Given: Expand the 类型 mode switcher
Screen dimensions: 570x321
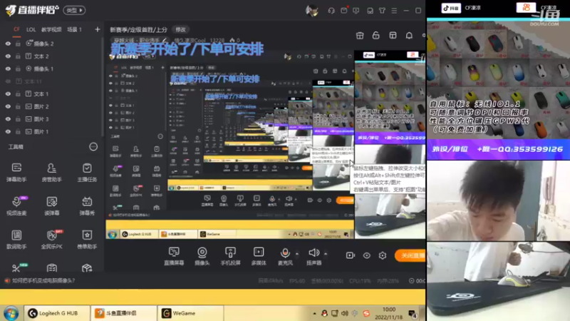Looking at the screenshot, I should tap(74, 10).
